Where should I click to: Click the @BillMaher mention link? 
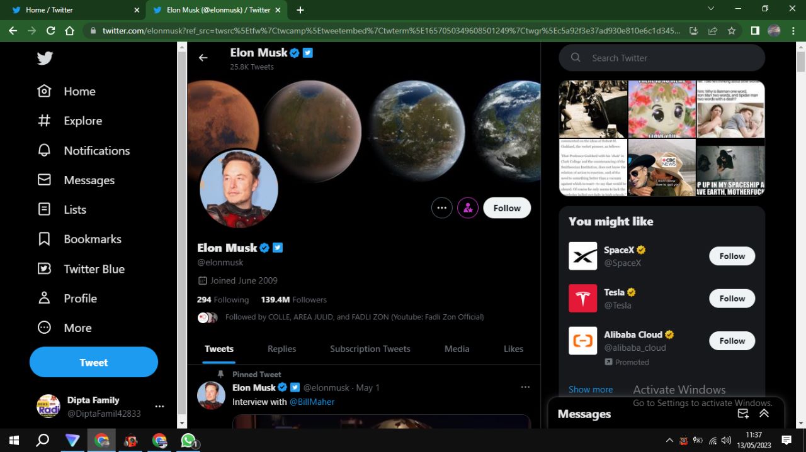[x=312, y=402]
